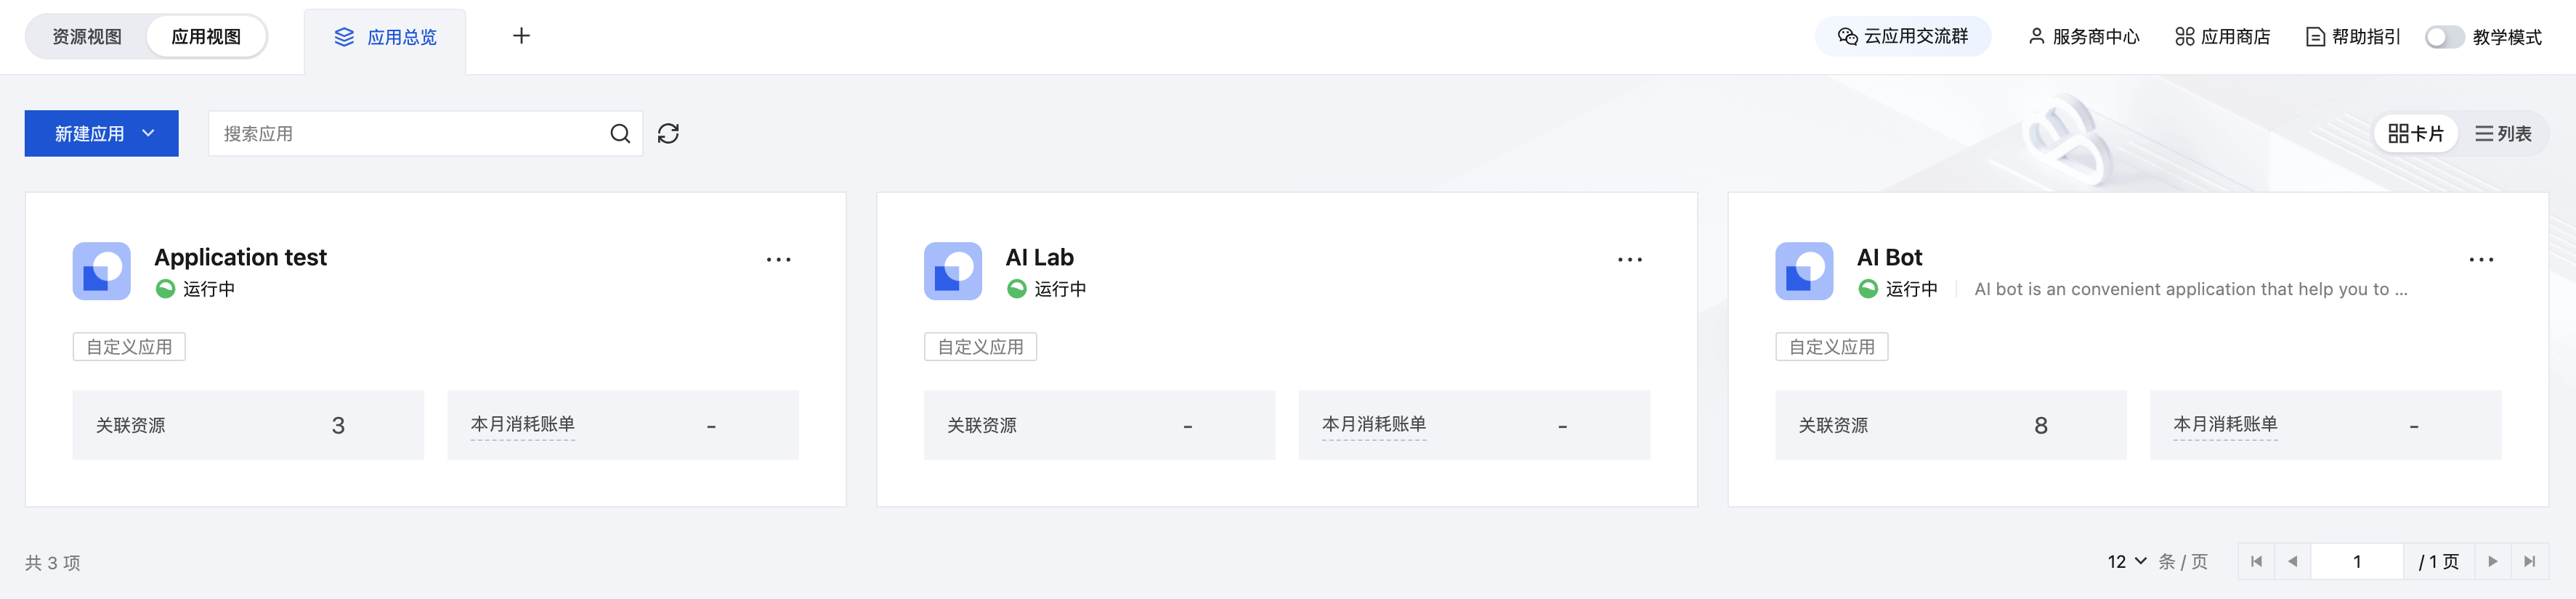Click the refresh applications icon

click(668, 133)
